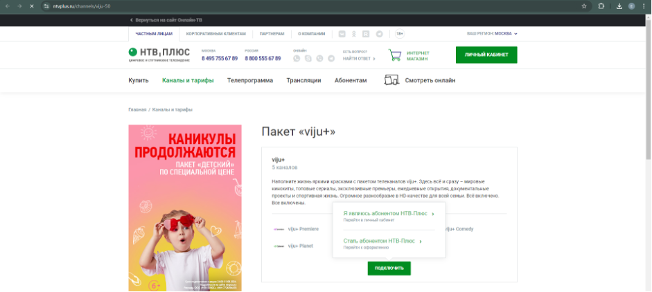Open Odnoklassniki social icon in header

[354, 34]
